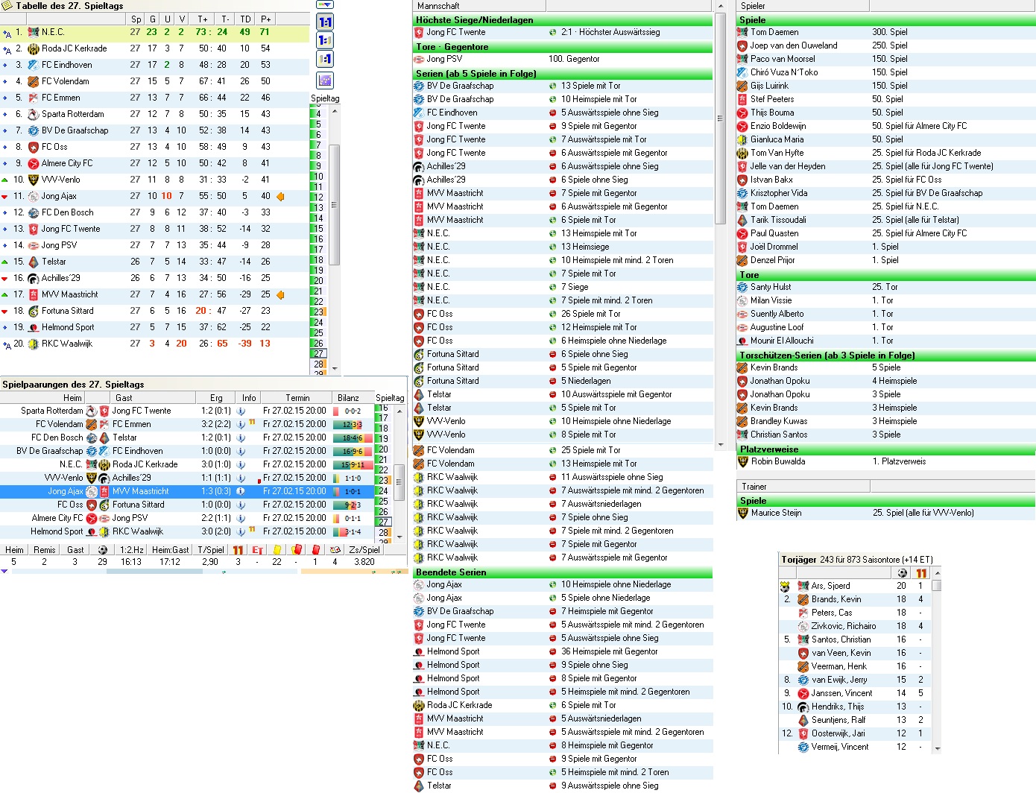Click the 'Erg' column header in Spielpaarungen
Screen dimensions: 1036x793
tap(216, 398)
